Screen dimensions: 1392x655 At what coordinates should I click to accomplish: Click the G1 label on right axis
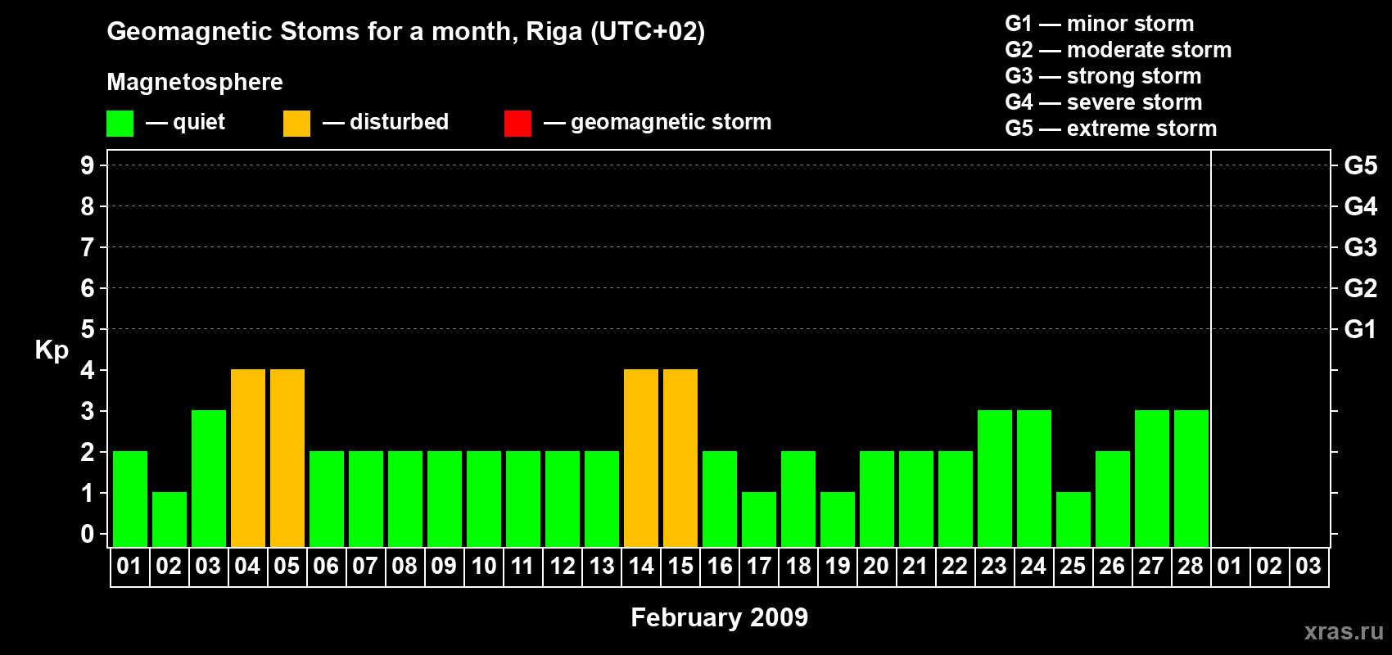1361,329
